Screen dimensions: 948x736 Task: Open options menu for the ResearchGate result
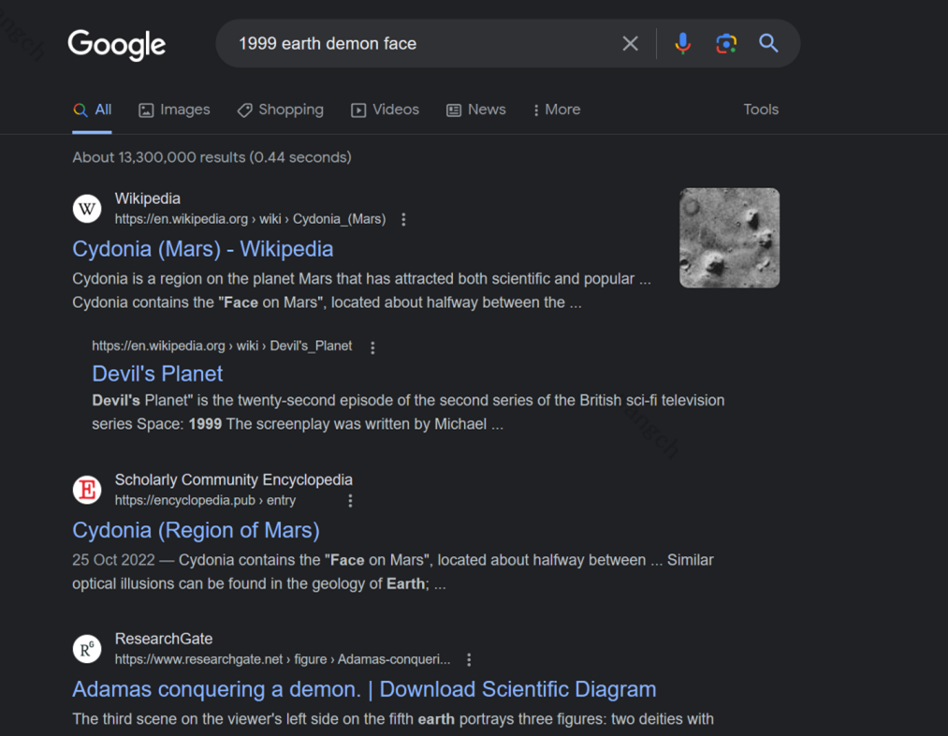(x=469, y=660)
